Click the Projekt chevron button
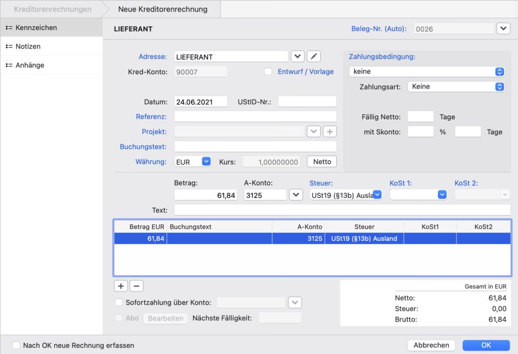Viewport: 518px width, 354px height. (314, 132)
